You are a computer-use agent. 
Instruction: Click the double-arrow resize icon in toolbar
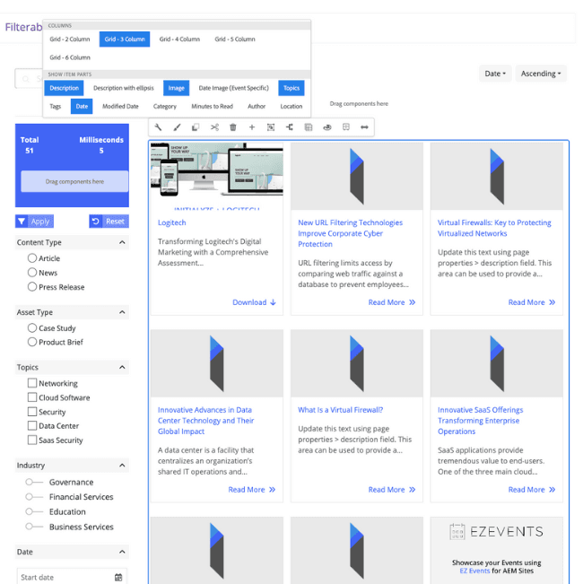[364, 127]
